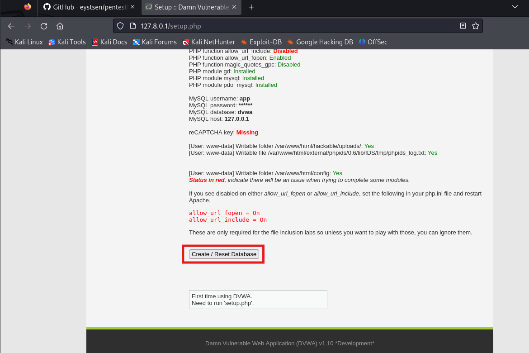This screenshot has width=529, height=353.
Task: Click 'Enabled' status of allow_url_fopen
Action: click(280, 58)
